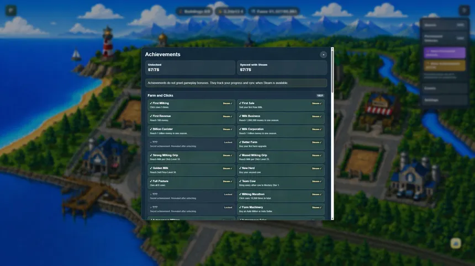Select the Milk Business achievement title
Image resolution: width=475 pixels, height=266 pixels.
tap(251, 116)
